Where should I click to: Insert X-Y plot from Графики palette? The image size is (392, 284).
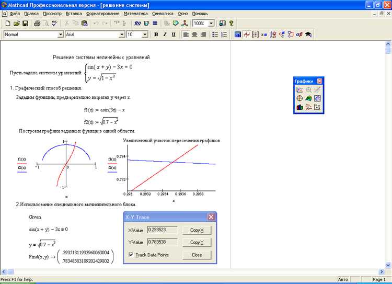pyautogui.click(x=299, y=89)
